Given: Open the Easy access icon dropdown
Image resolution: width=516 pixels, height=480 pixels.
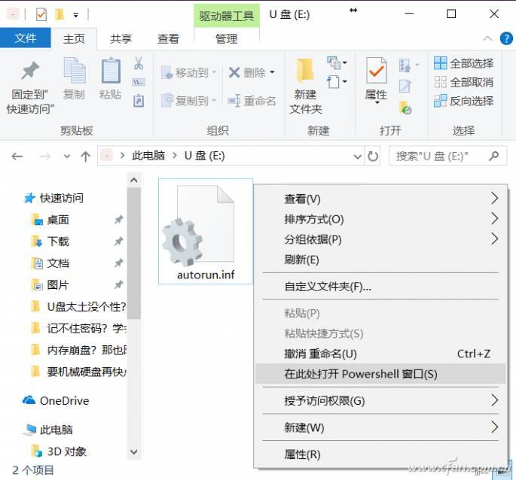Looking at the screenshot, I should 337,81.
